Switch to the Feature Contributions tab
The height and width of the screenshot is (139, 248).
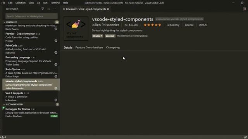[x=89, y=47]
